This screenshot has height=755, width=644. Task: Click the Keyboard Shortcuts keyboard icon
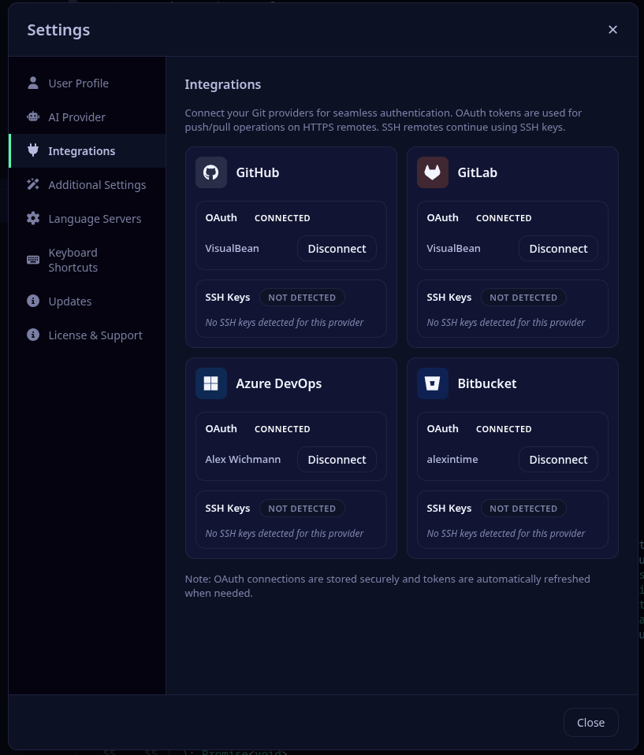[x=33, y=260]
